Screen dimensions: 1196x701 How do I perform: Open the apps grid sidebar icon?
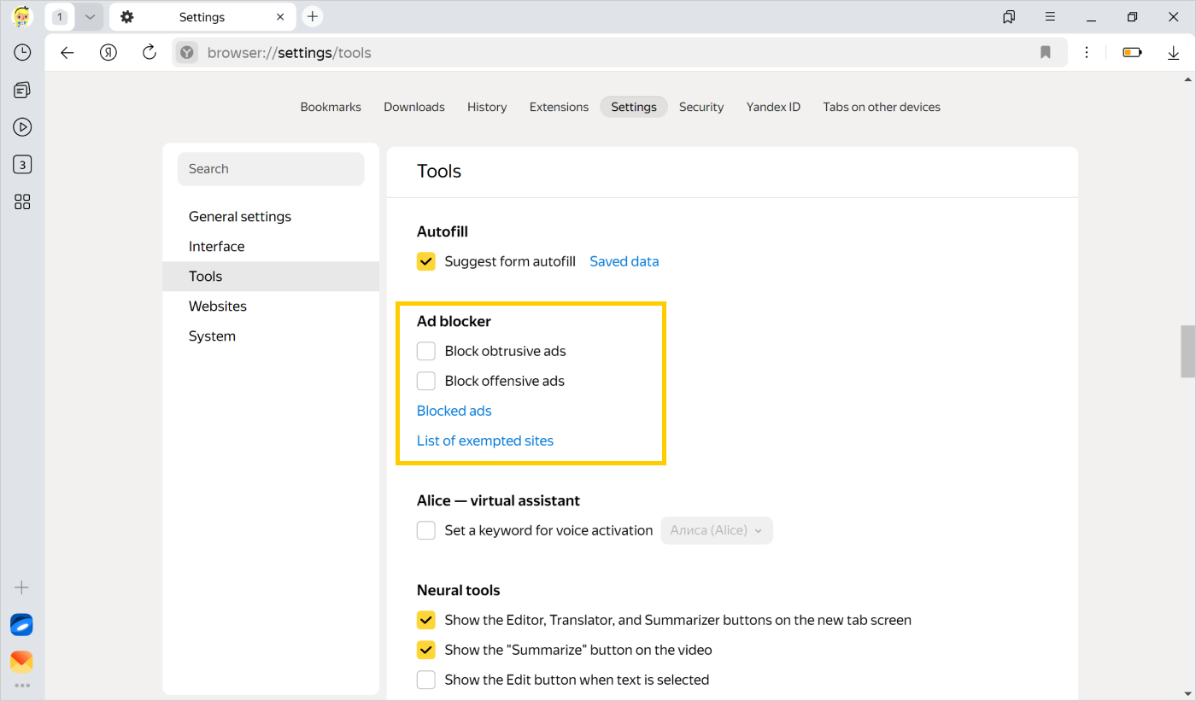pos(22,202)
